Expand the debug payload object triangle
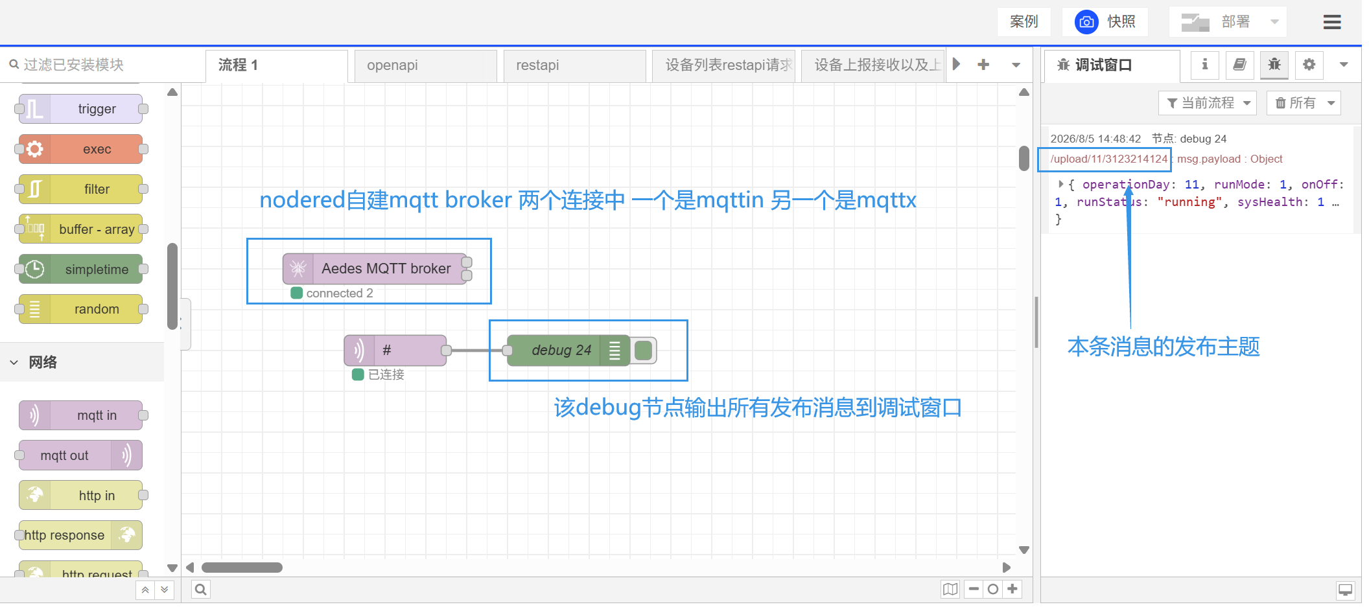This screenshot has width=1369, height=609. [1061, 185]
